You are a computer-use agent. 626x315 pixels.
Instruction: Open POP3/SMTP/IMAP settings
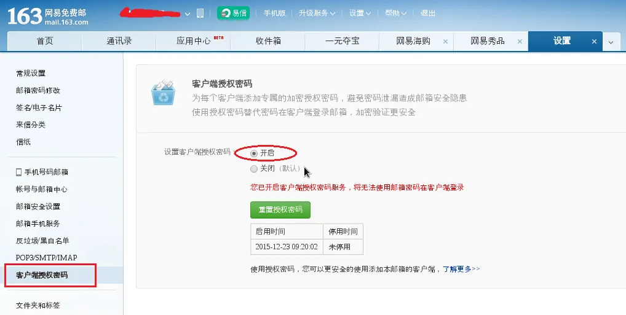coord(46,257)
